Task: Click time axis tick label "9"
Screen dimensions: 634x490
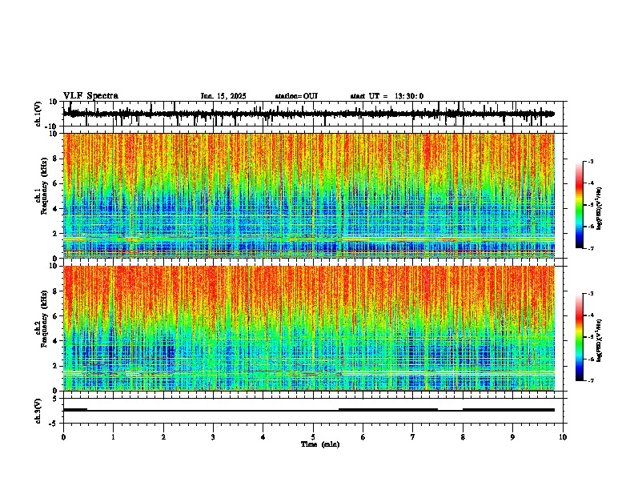Action: [512, 437]
